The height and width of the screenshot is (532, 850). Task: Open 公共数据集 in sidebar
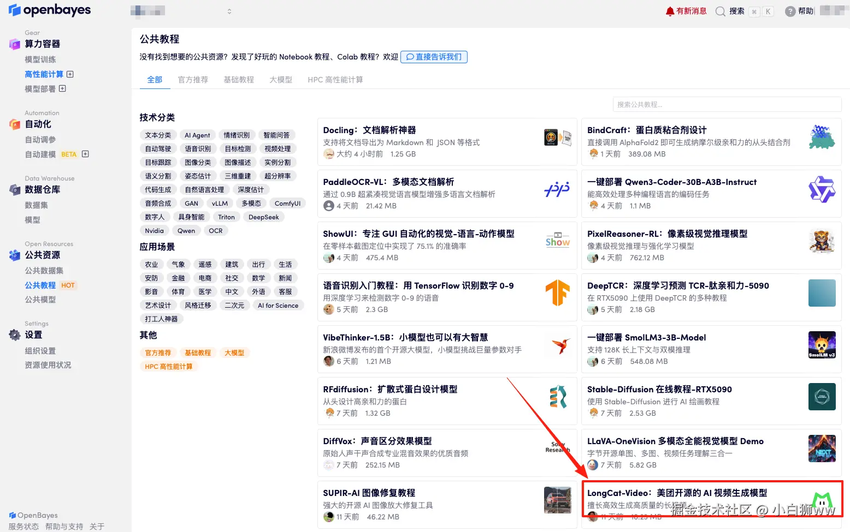[44, 271]
